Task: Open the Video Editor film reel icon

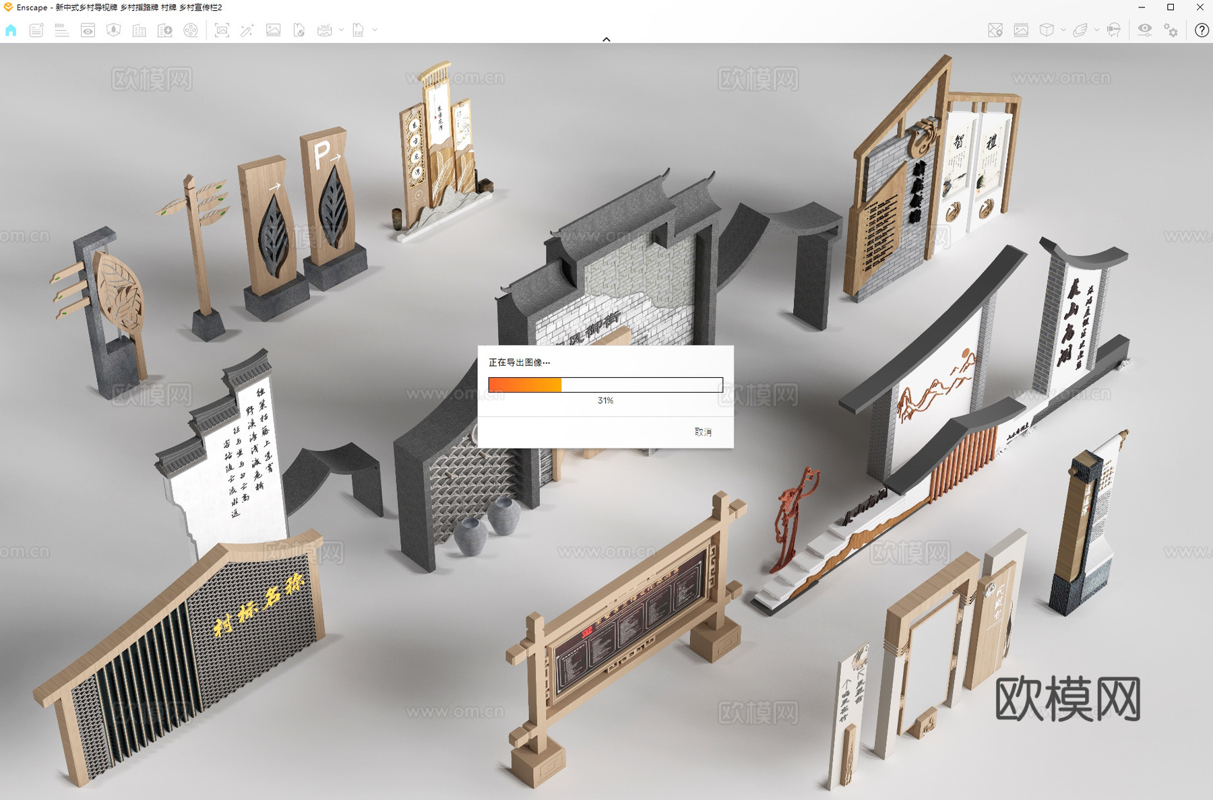Action: pos(191,30)
